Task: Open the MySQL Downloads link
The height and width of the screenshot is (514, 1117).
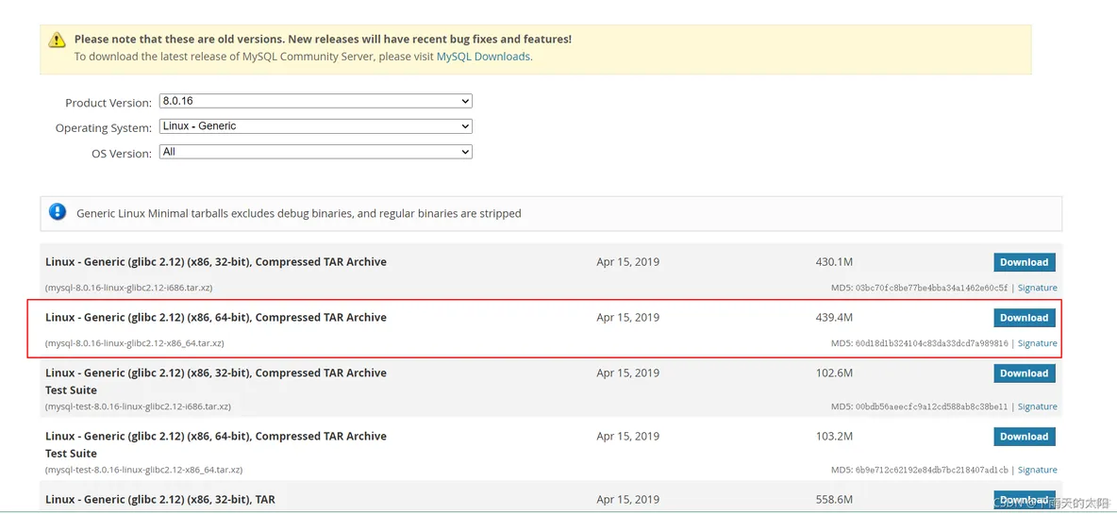Action: [483, 56]
